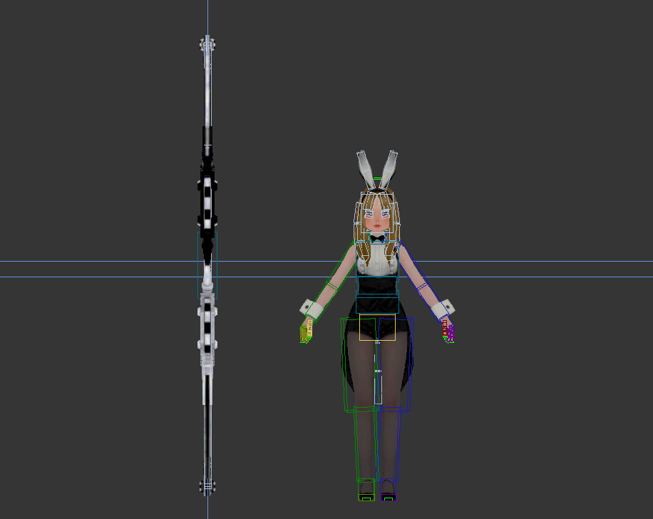Click the upper black checkered staff segment
The image size is (653, 519).
207,203
